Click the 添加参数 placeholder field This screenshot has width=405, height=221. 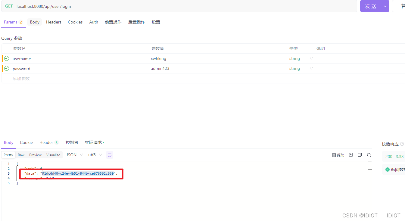click(x=21, y=79)
